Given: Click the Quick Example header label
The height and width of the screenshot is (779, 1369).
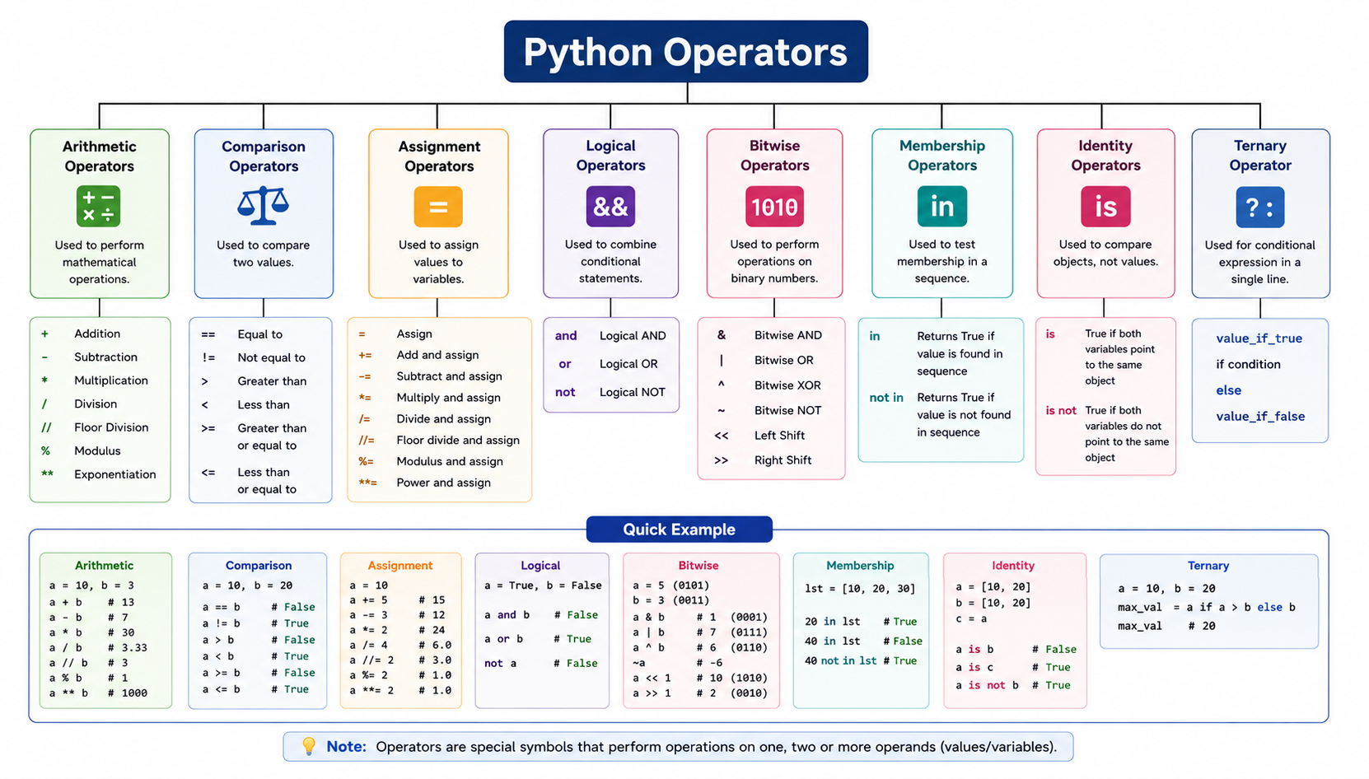Looking at the screenshot, I should [x=679, y=529].
